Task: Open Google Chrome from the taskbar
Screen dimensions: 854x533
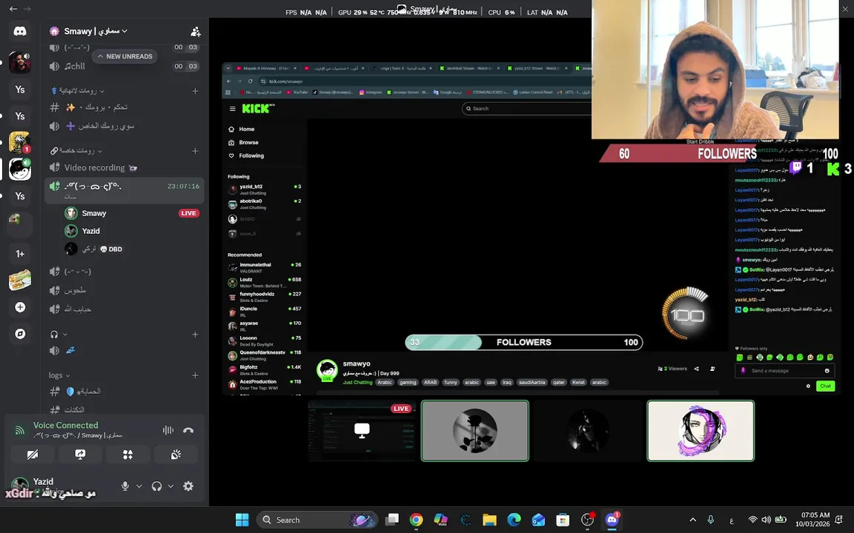Action: coord(416,520)
